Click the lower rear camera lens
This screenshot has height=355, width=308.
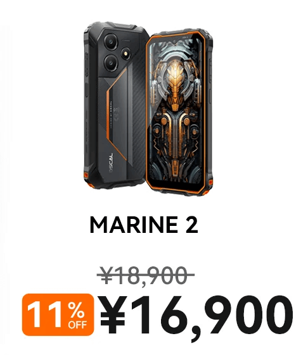[111, 62]
